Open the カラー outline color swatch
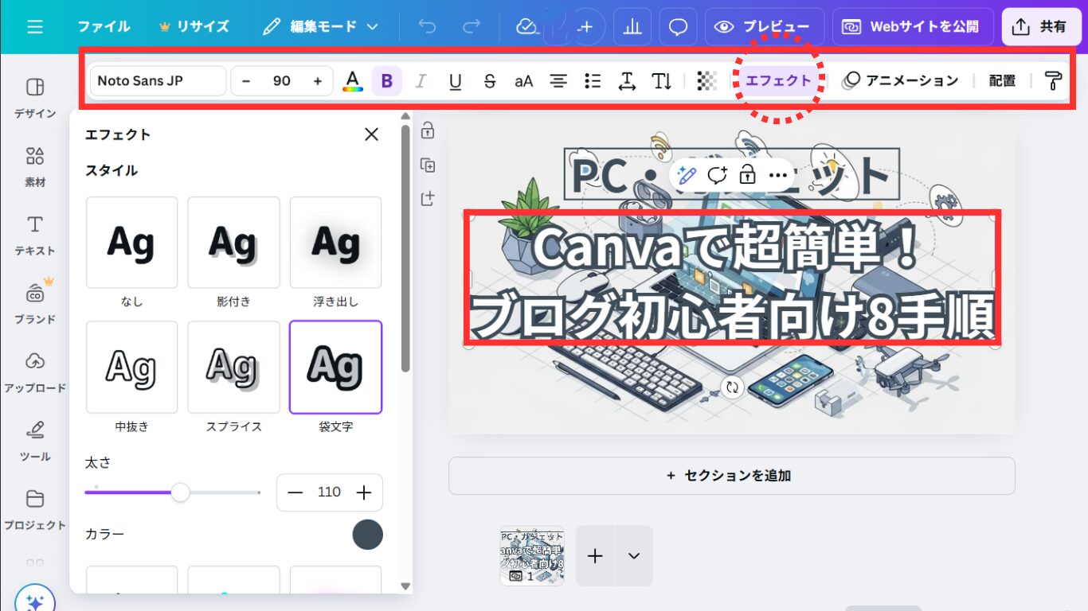 [368, 535]
